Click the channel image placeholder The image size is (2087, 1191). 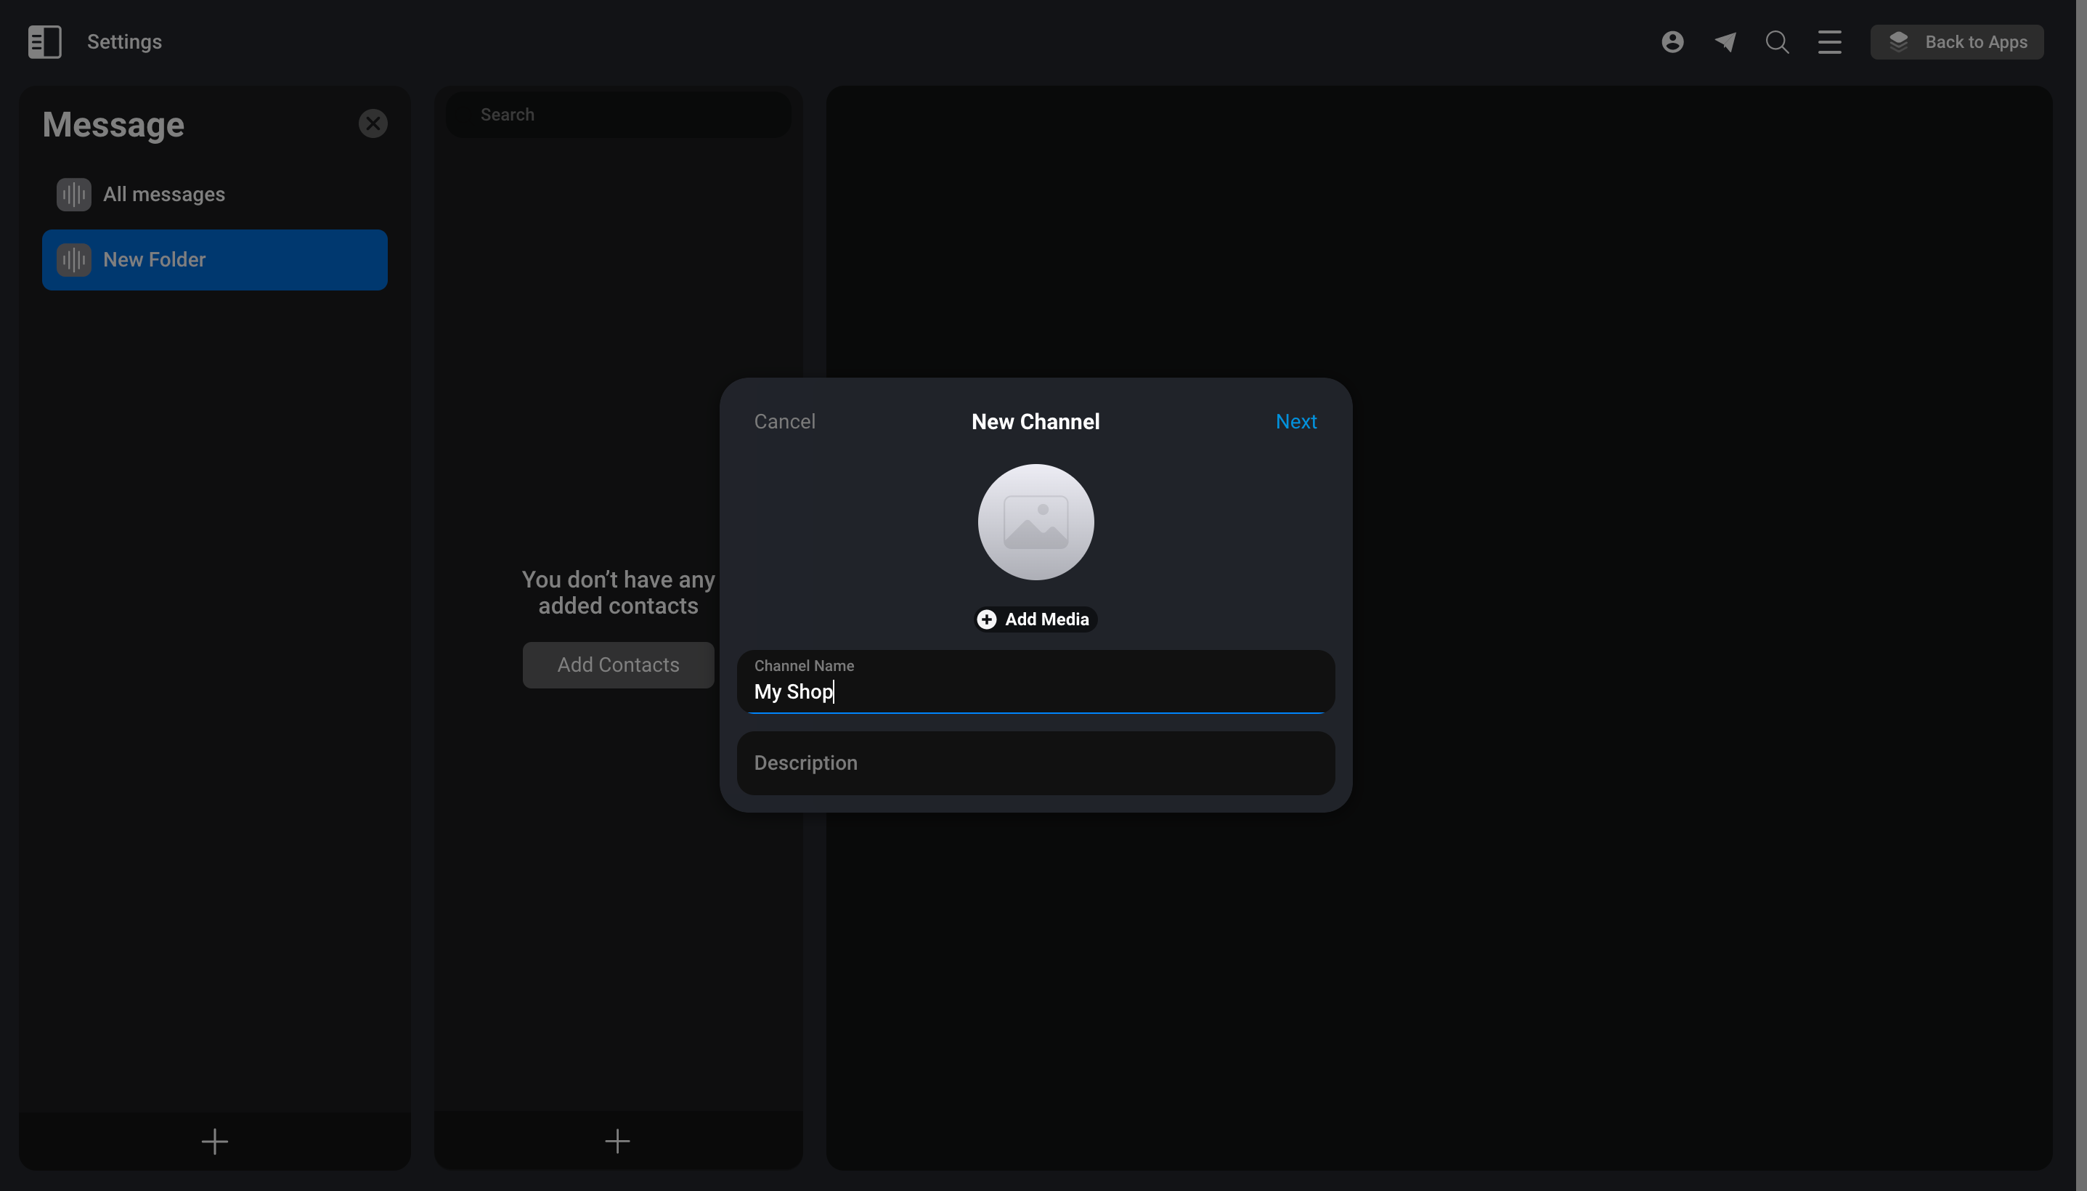coord(1036,522)
